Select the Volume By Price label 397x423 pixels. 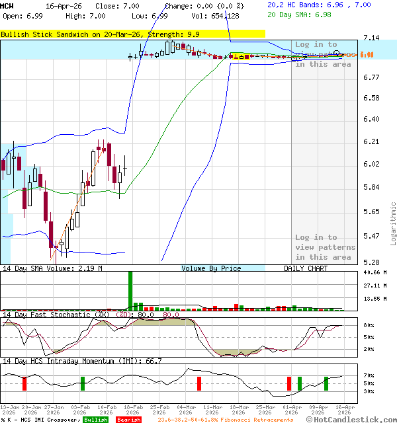click(211, 268)
